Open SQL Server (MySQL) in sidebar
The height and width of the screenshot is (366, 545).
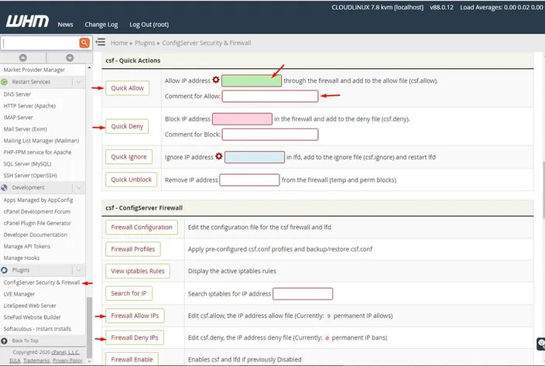(x=27, y=164)
